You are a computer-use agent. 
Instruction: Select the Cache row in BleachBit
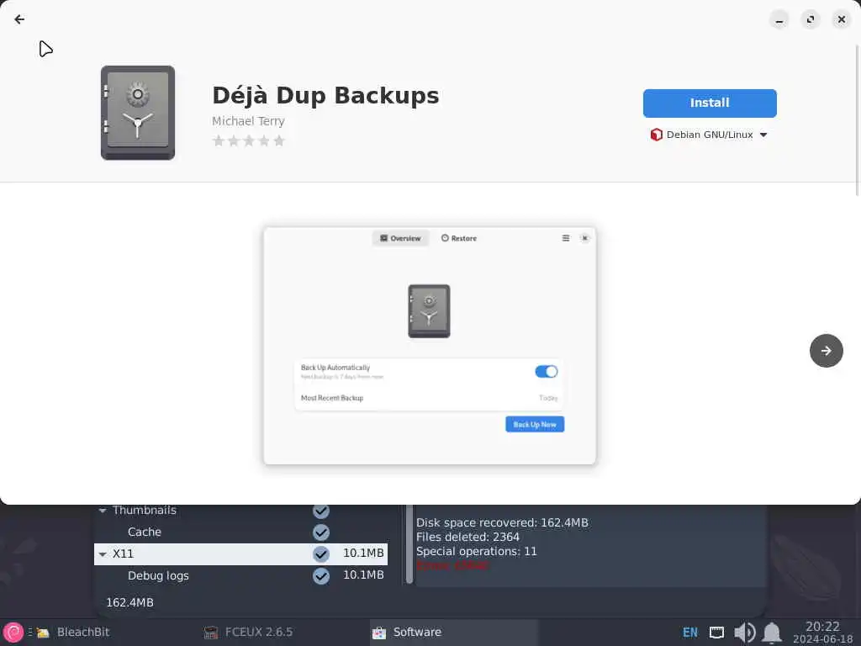[x=240, y=532]
